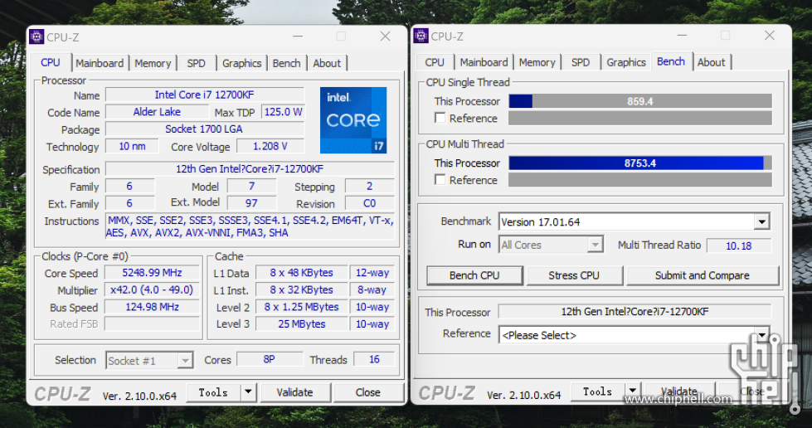Click Close button in left window
The width and height of the screenshot is (812, 428).
(368, 392)
